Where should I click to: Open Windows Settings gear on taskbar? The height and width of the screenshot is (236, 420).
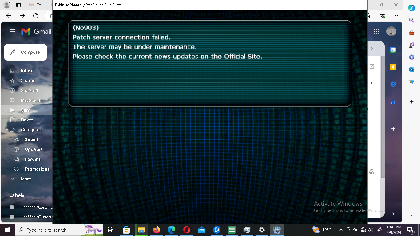click(x=262, y=230)
